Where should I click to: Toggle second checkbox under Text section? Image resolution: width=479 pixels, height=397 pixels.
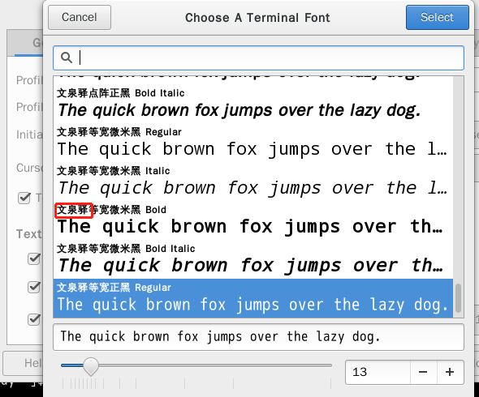tap(34, 287)
